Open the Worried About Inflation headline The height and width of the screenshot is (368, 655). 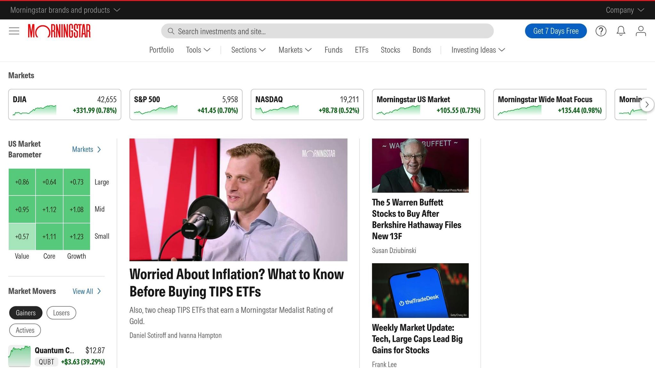click(236, 283)
